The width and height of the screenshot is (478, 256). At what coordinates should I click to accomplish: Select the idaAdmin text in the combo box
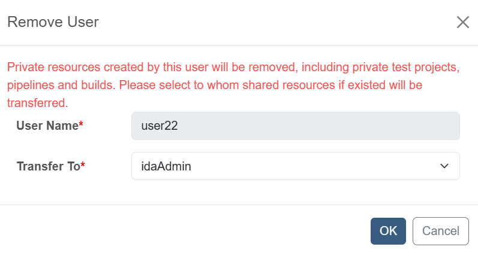click(x=166, y=166)
